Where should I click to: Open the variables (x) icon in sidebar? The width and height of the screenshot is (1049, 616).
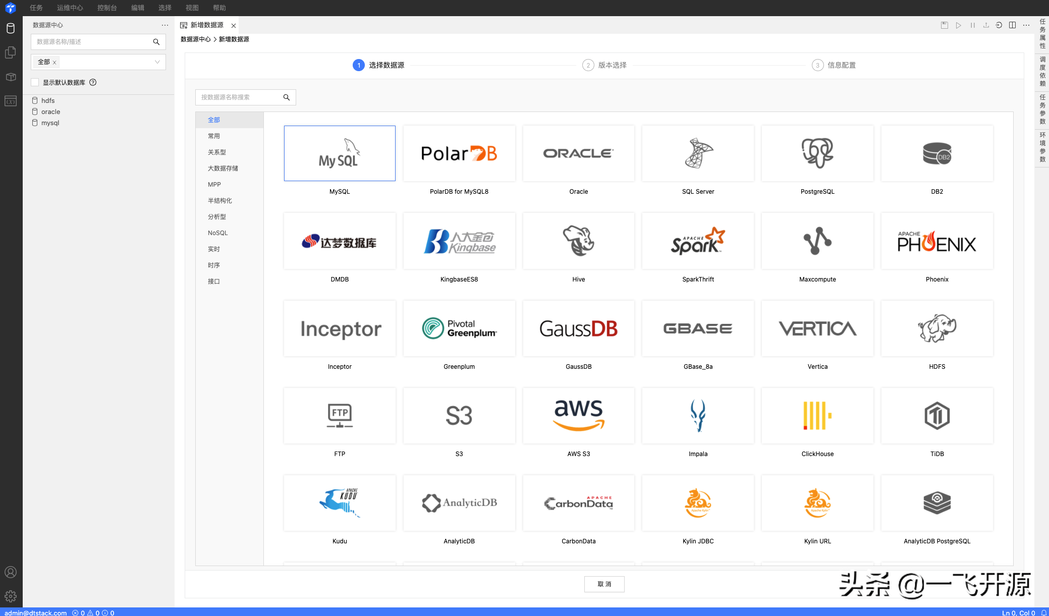11,101
